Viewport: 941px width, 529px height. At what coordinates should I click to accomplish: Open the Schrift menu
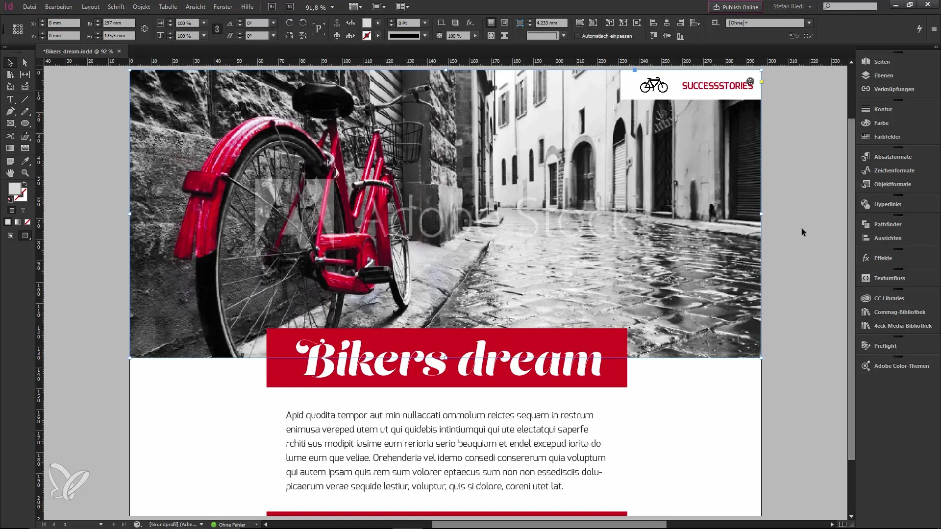(116, 7)
